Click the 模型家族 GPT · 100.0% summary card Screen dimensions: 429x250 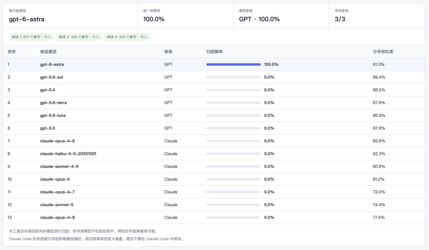pyautogui.click(x=281, y=16)
